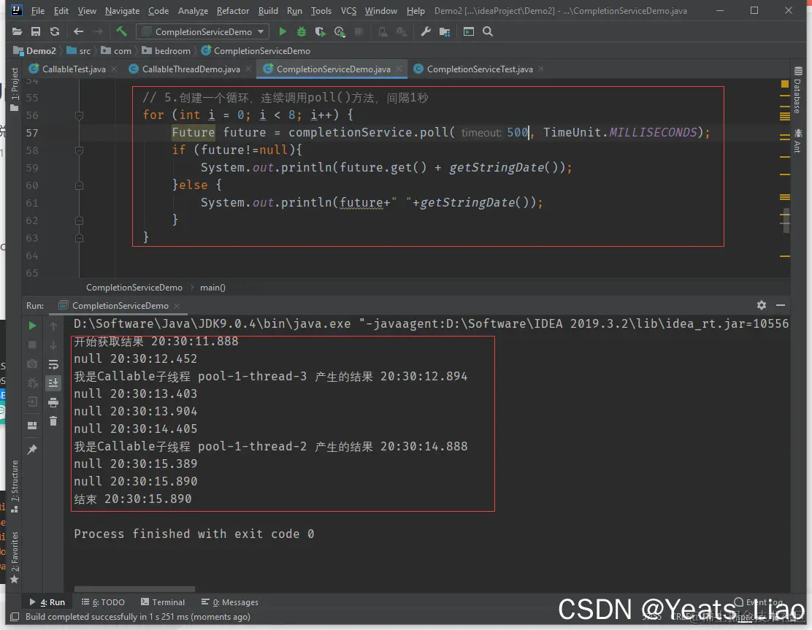The width and height of the screenshot is (812, 630).
Task: Open the CompletionServiceDemo run configuration dropdown
Action: pyautogui.click(x=202, y=31)
